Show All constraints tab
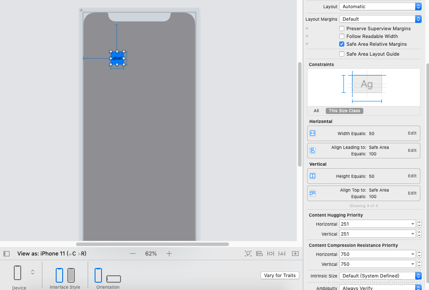This screenshot has width=429, height=290. [316, 111]
